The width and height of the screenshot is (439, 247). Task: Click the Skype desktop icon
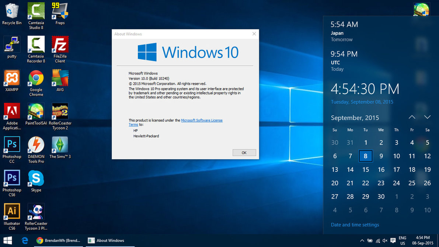click(x=36, y=181)
